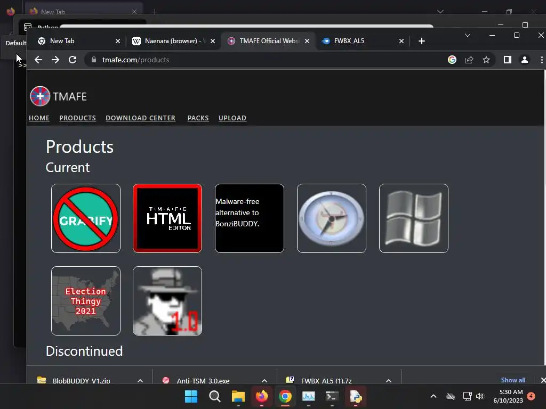
Task: Open a new Chrome tab with plus button
Action: [x=421, y=41]
